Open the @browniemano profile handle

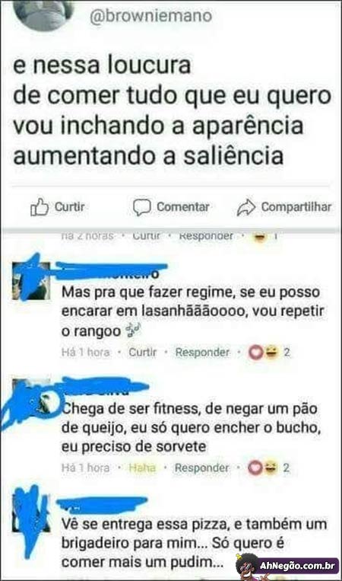(150, 16)
